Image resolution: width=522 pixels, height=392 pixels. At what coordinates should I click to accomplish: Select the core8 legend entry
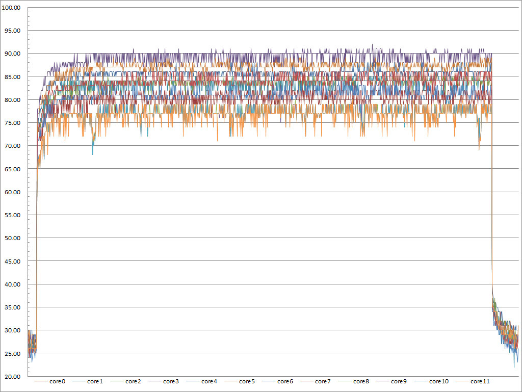[x=354, y=381]
